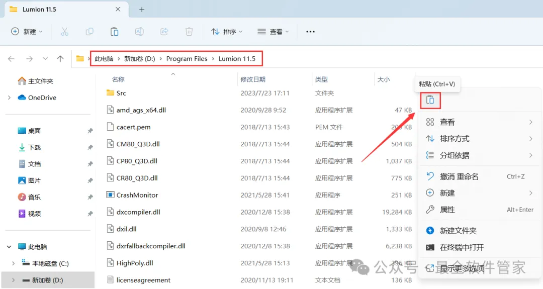Click Lumion 11.5 in the breadcrumb
The image size is (543, 289).
(237, 59)
